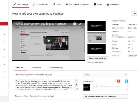Click the video title input field
The height and width of the screenshot is (102, 137).
pos(46,75)
